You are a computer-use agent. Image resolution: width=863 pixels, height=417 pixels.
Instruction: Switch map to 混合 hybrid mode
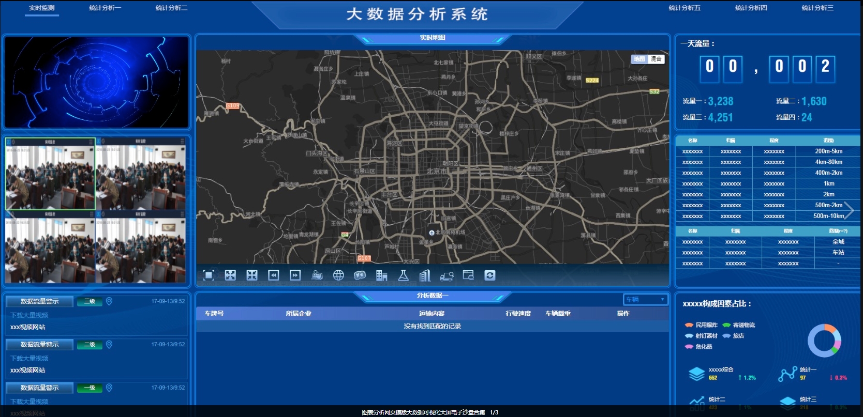click(x=656, y=59)
